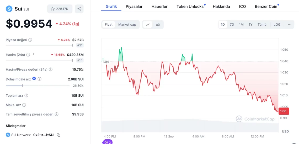This screenshot has height=144, width=299.
Task: Set chart range to 1D
Action: tap(223, 25)
